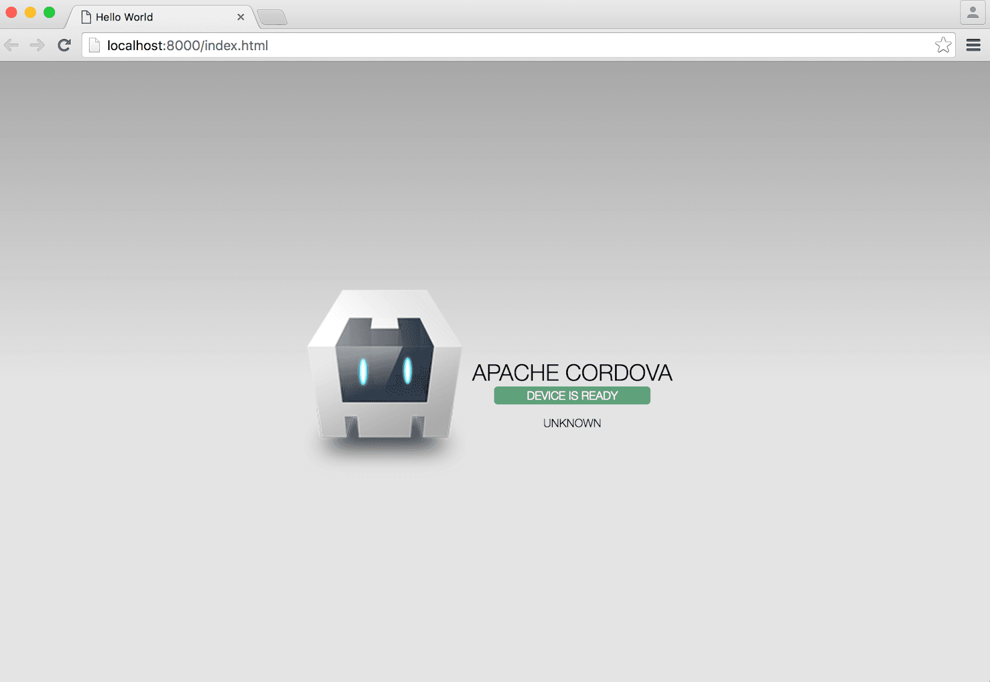Close the window with red button
The width and height of the screenshot is (990, 682).
point(11,12)
